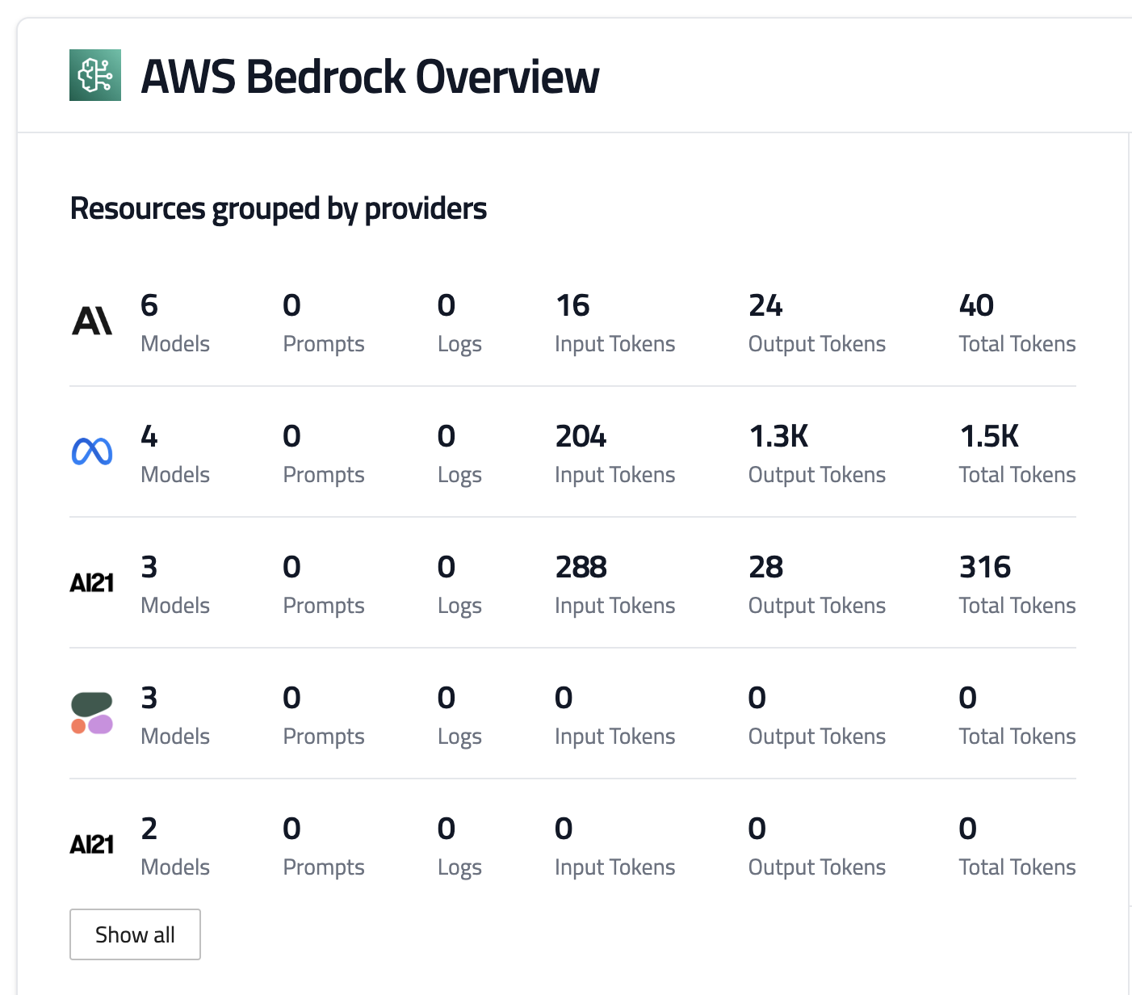Click the AI21 logo with 3 models
The height and width of the screenshot is (995, 1132).
click(x=92, y=582)
